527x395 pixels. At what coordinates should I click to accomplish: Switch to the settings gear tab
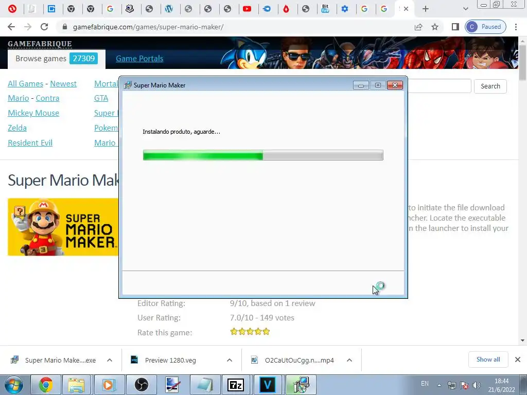point(345,9)
